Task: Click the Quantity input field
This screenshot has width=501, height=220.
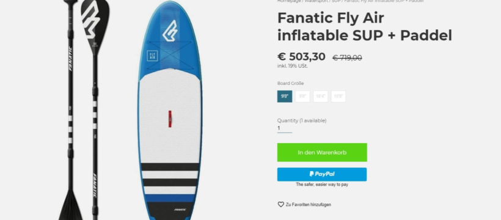Action: (x=285, y=128)
